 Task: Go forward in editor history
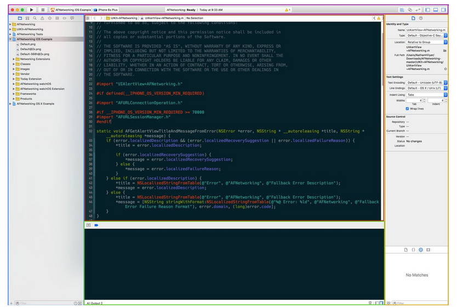pyautogui.click(x=101, y=18)
